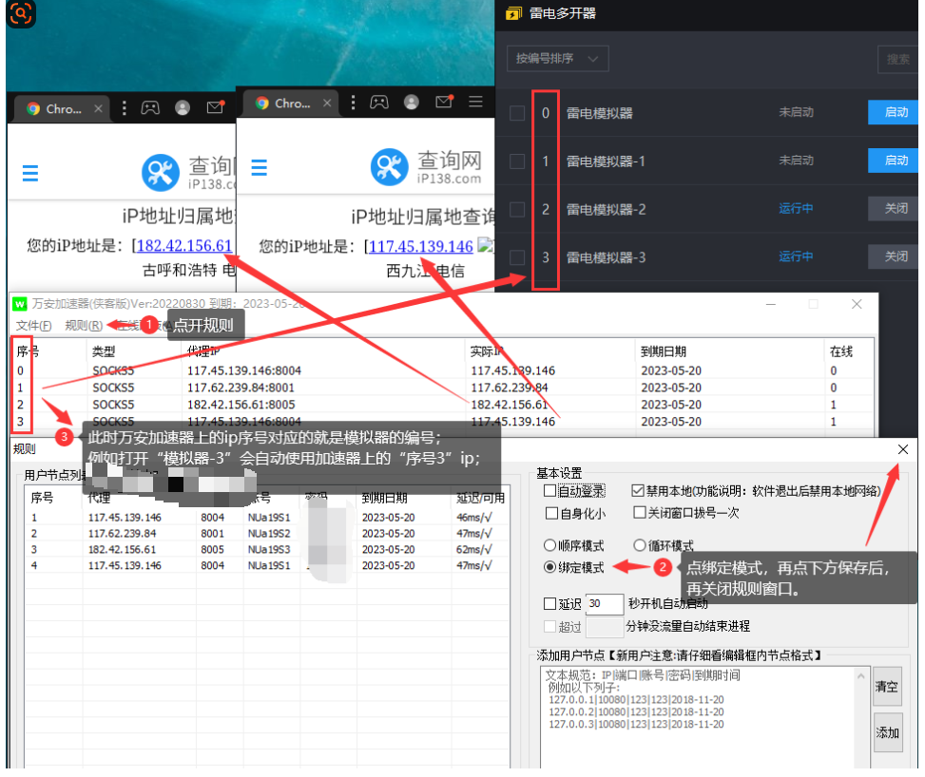Stop 雷电模拟器-2 with 关闭
The width and height of the screenshot is (925, 777).
pyautogui.click(x=893, y=208)
